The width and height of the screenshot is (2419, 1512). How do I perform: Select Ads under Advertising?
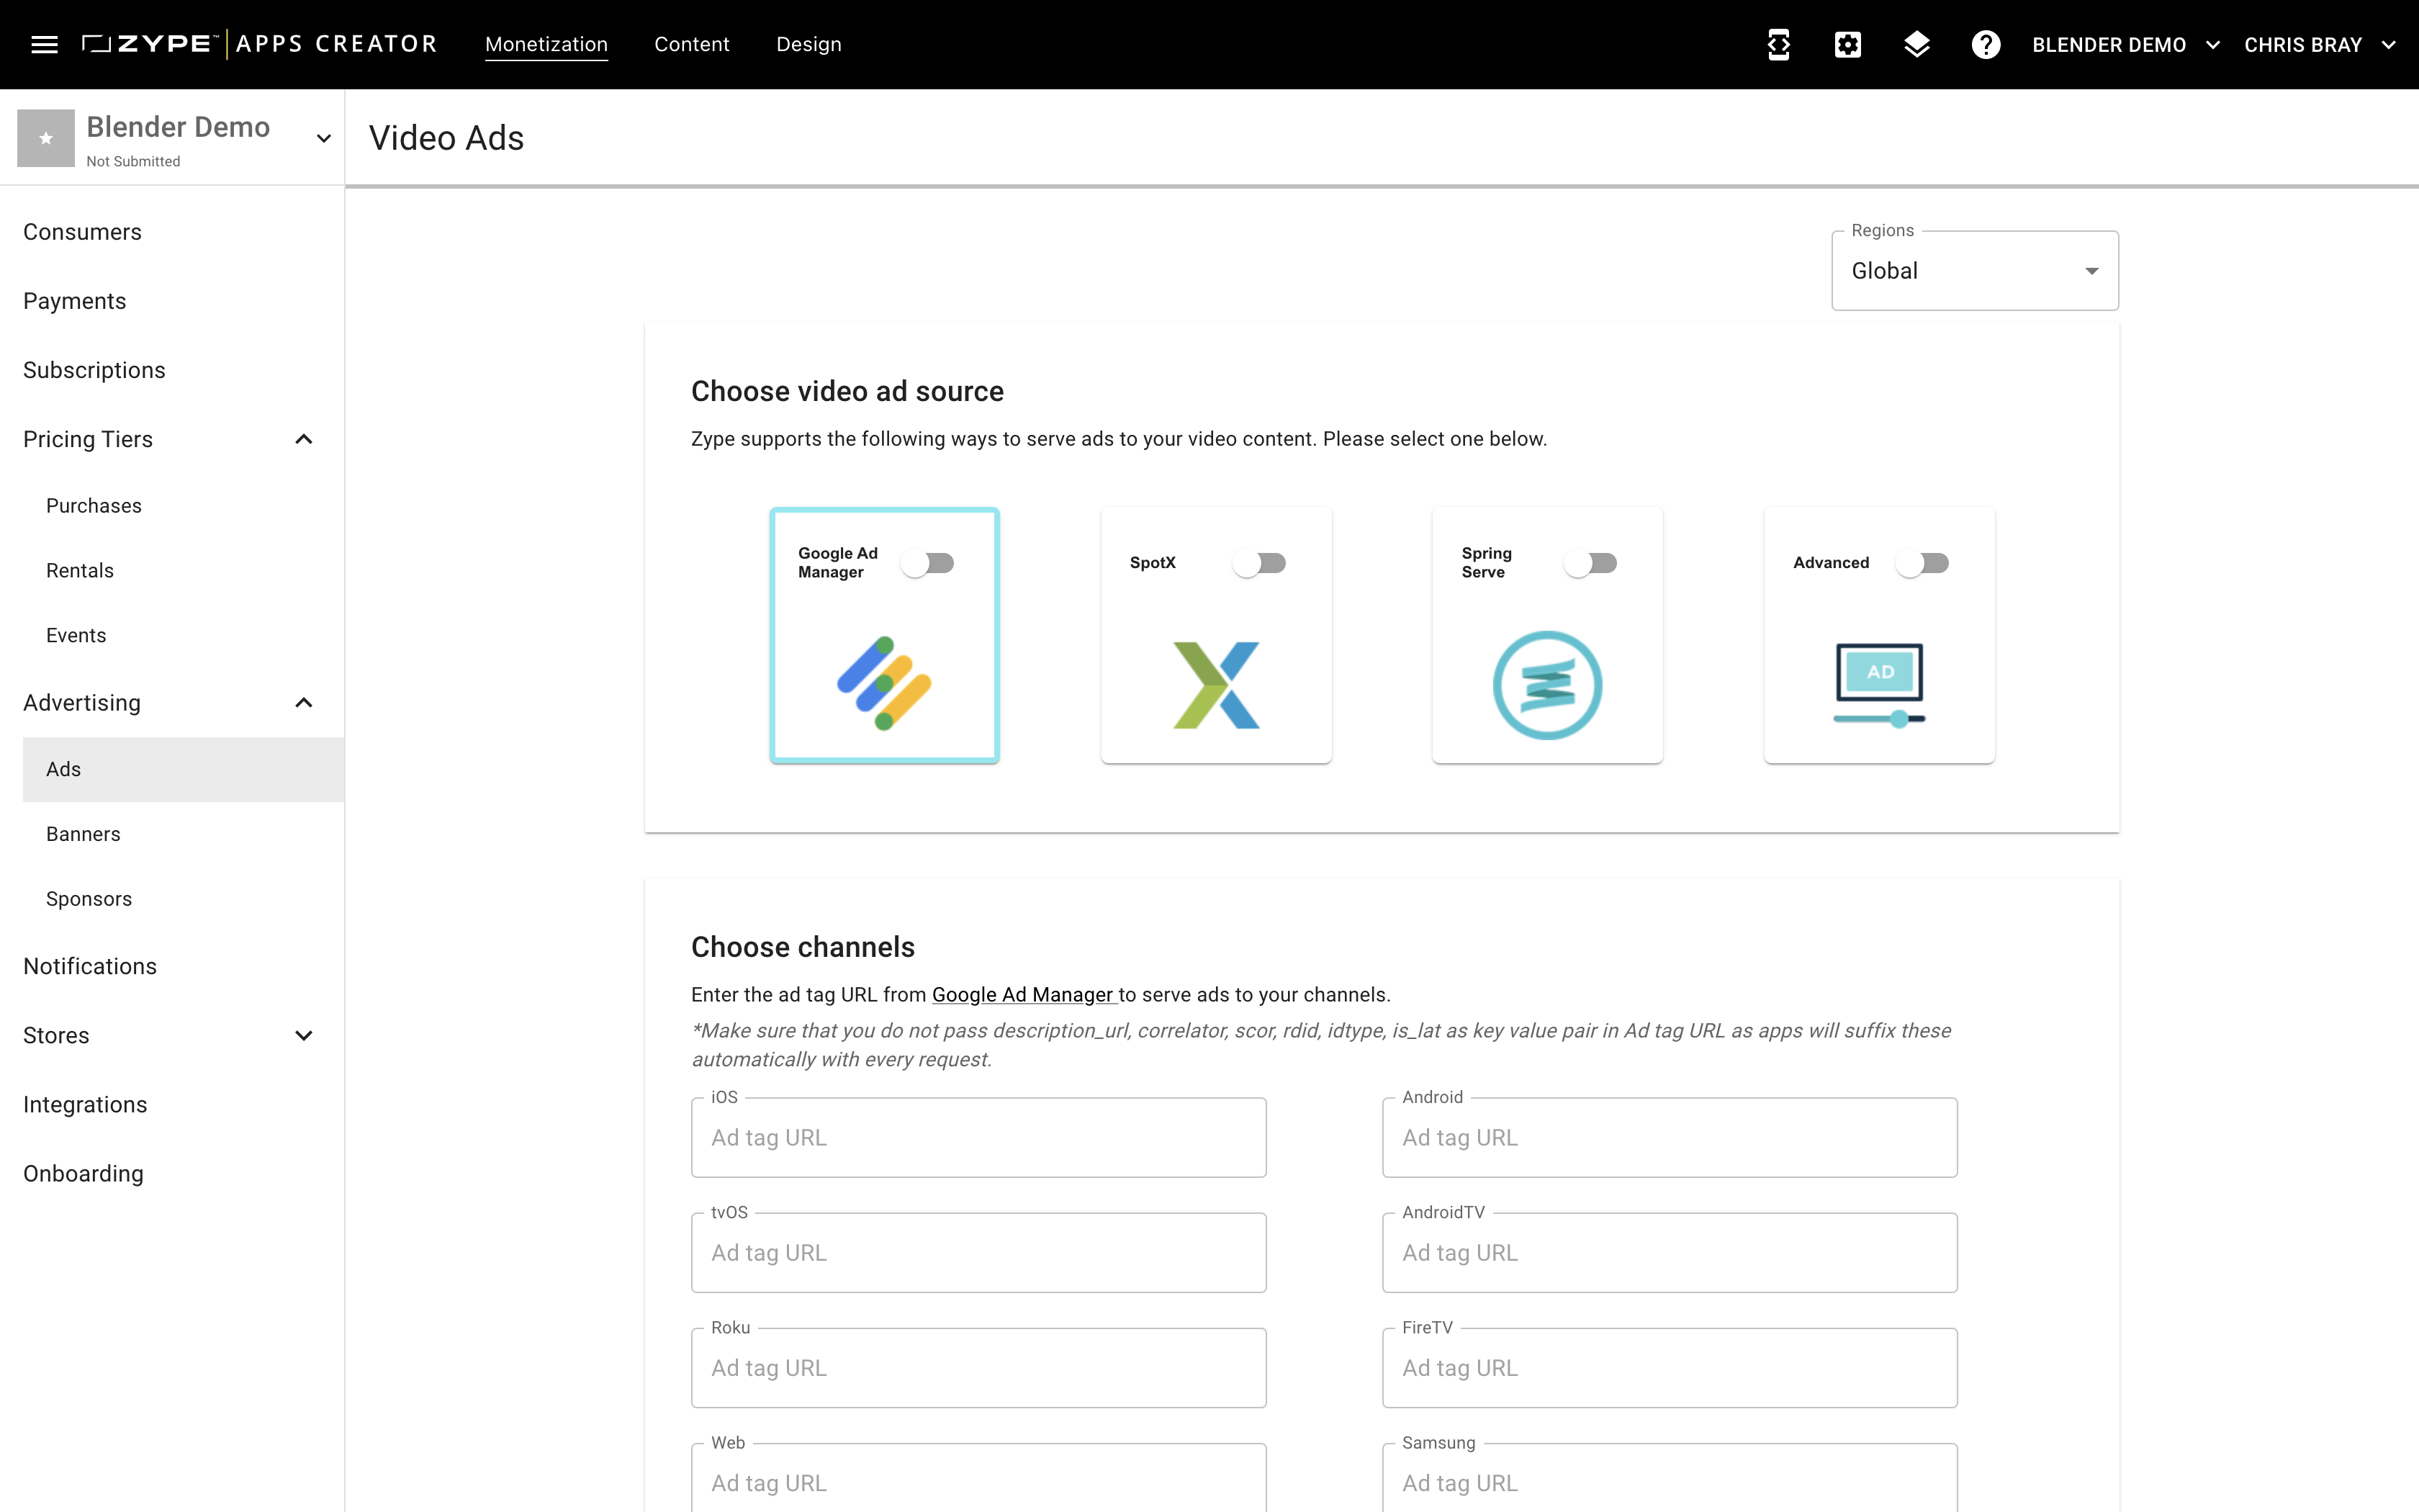tap(183, 769)
